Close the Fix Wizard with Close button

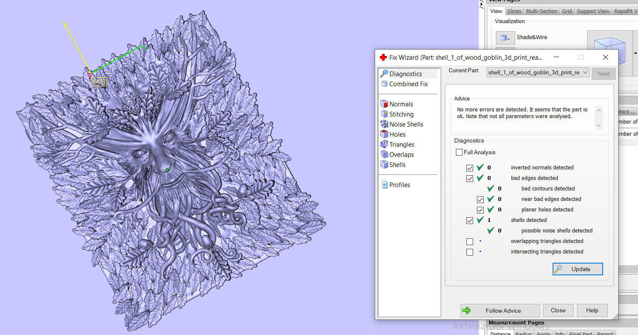558,310
